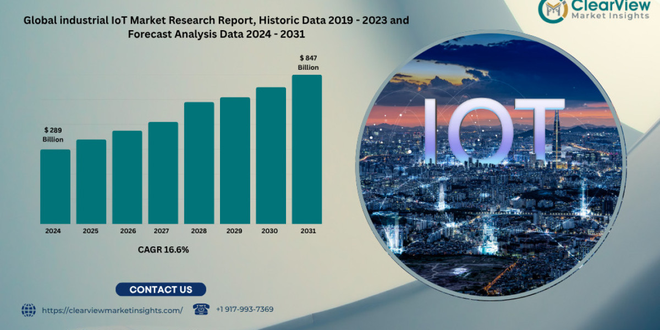Open the clearviewmarketinsights.com website link
660x330 pixels.
(x=112, y=310)
